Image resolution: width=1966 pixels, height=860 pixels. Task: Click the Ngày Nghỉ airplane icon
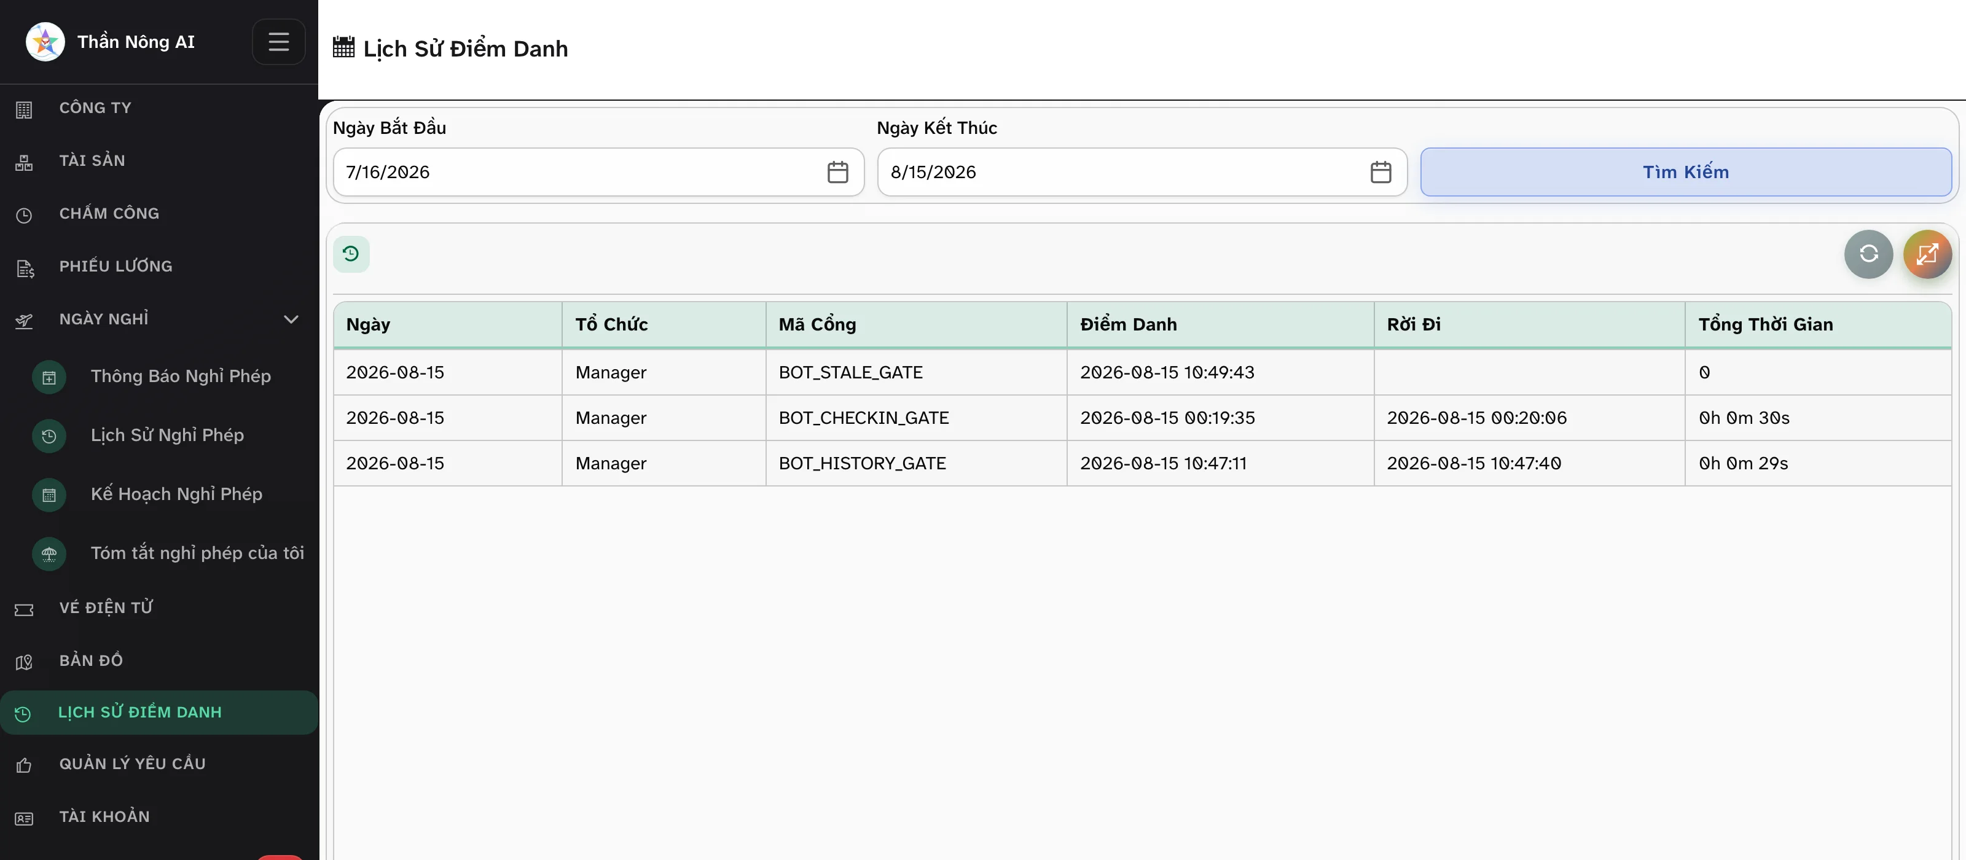point(24,321)
